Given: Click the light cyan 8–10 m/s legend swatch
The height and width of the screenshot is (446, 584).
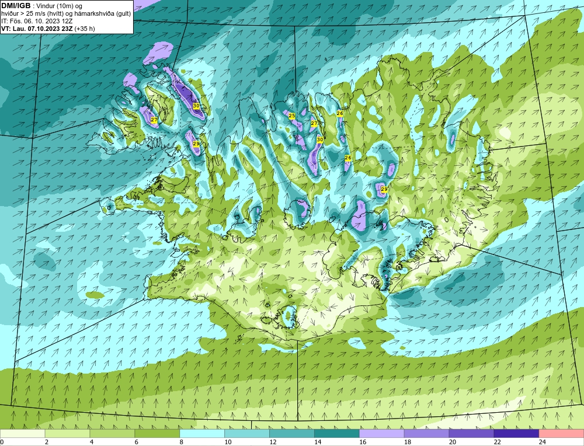Looking at the screenshot, I should (x=202, y=433).
